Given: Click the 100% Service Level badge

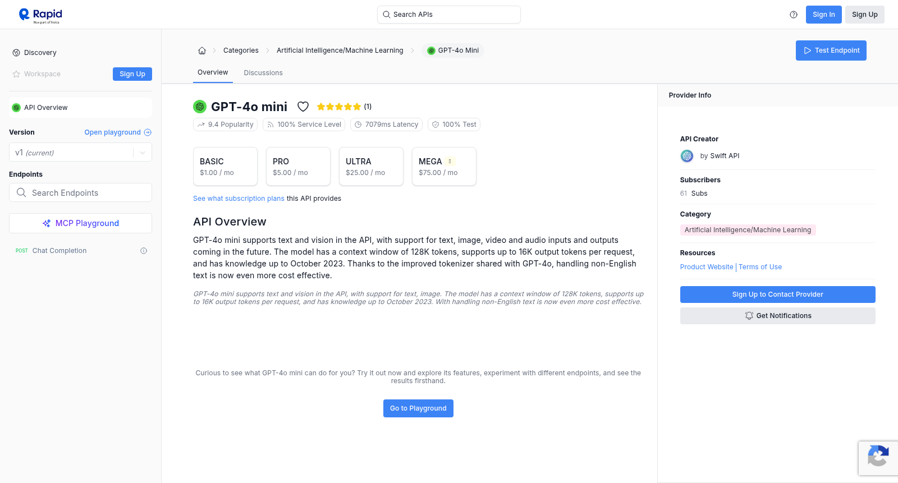Looking at the screenshot, I should (304, 125).
